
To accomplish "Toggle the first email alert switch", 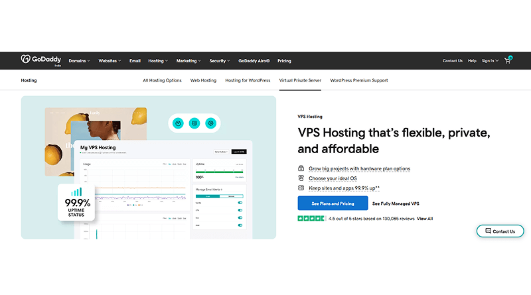I will [239, 203].
